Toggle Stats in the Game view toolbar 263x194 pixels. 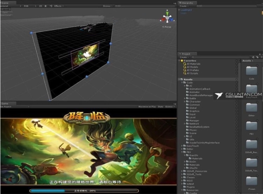(x=160, y=107)
